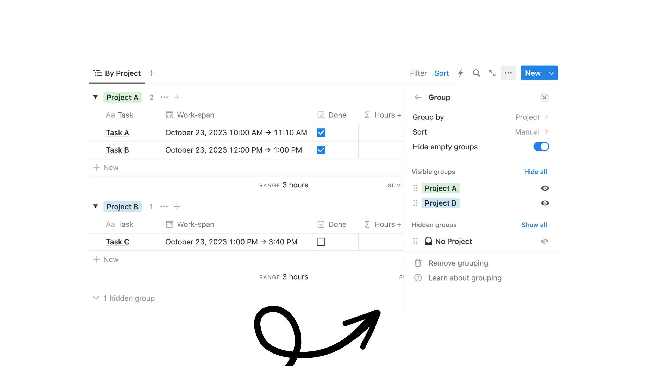The image size is (651, 366).
Task: Mark Task C as Done
Action: coord(321,242)
